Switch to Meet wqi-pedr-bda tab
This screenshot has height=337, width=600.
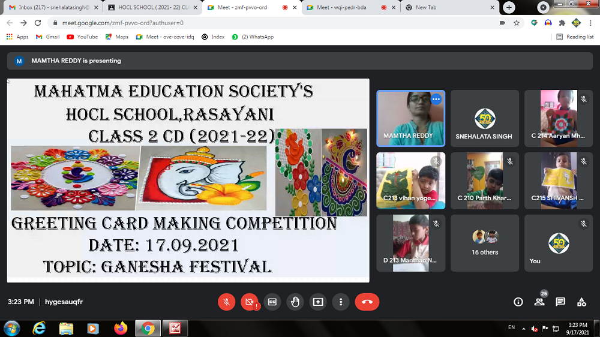(x=342, y=7)
